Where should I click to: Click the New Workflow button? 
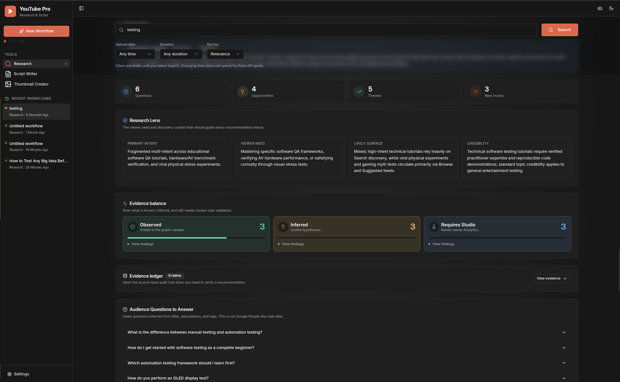click(37, 31)
